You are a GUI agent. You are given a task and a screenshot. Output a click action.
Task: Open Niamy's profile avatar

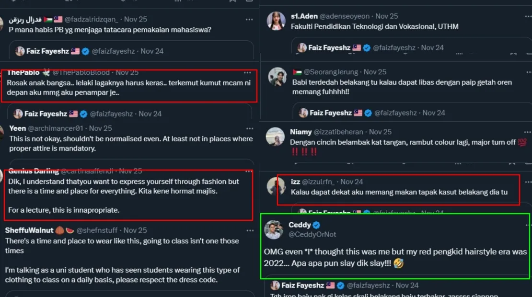276,137
